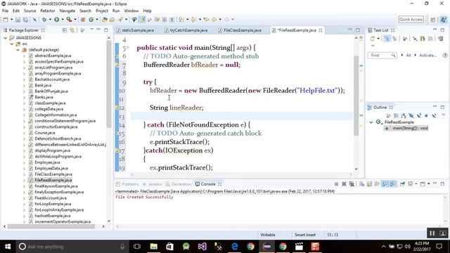Open the Java perspective icon near Quick Access
Viewport: 450px width, 253px height.
coord(444,20)
